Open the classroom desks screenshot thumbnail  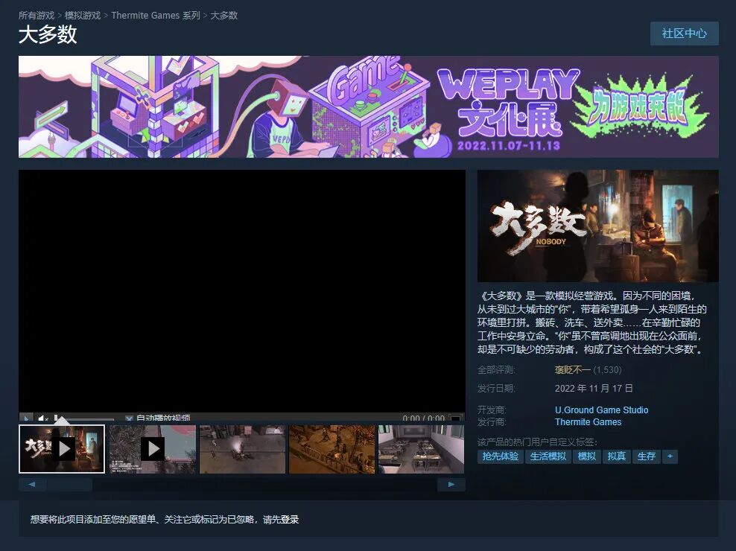coord(422,449)
